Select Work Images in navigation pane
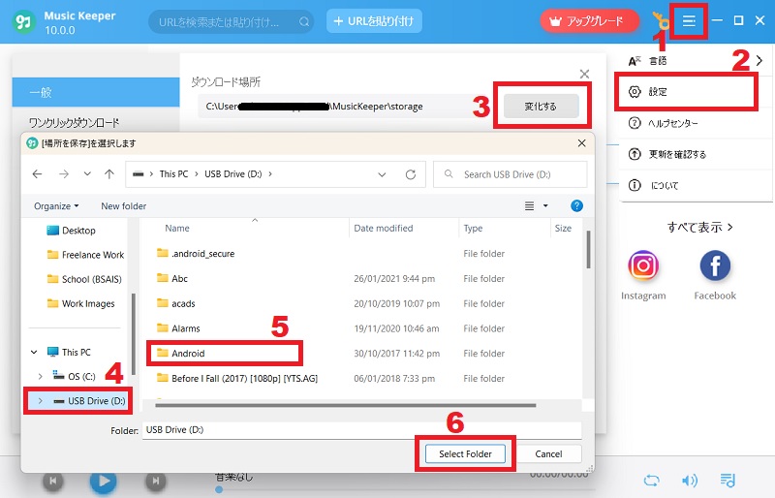Screen dimensions: 775x498 pyautogui.click(x=80, y=303)
